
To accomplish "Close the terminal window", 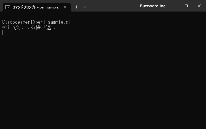I will tap(199, 6).
